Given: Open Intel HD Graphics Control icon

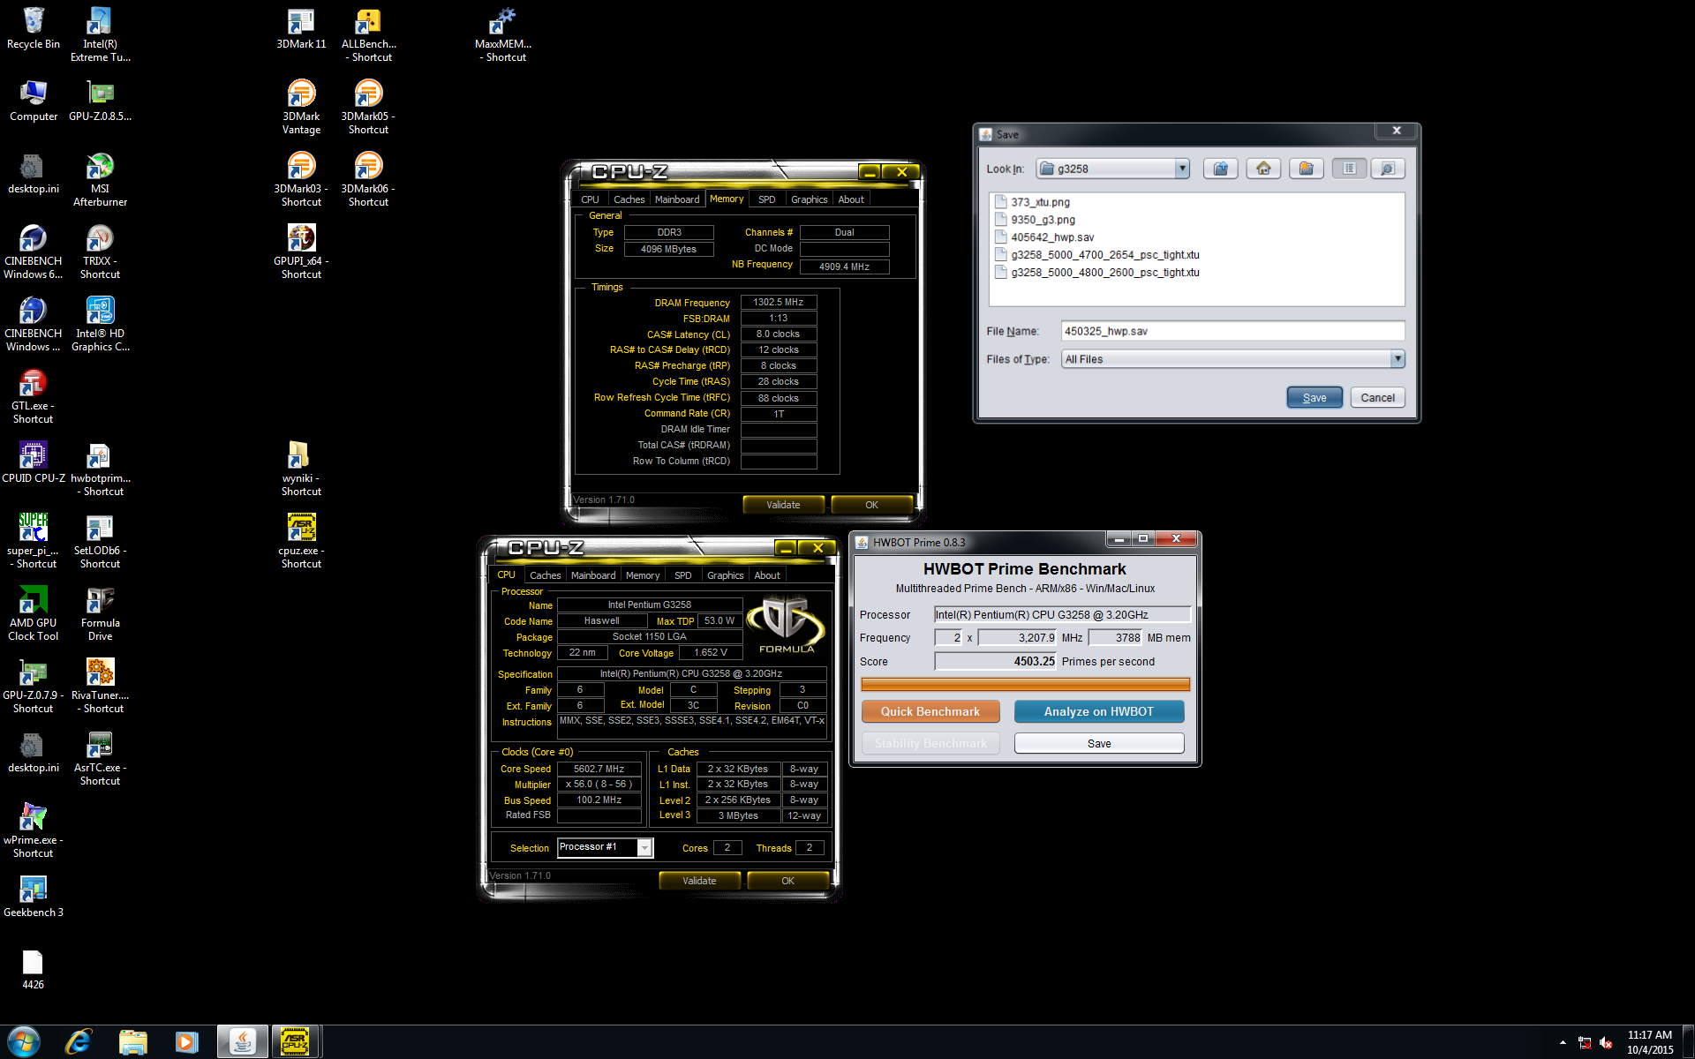Looking at the screenshot, I should click(x=100, y=324).
